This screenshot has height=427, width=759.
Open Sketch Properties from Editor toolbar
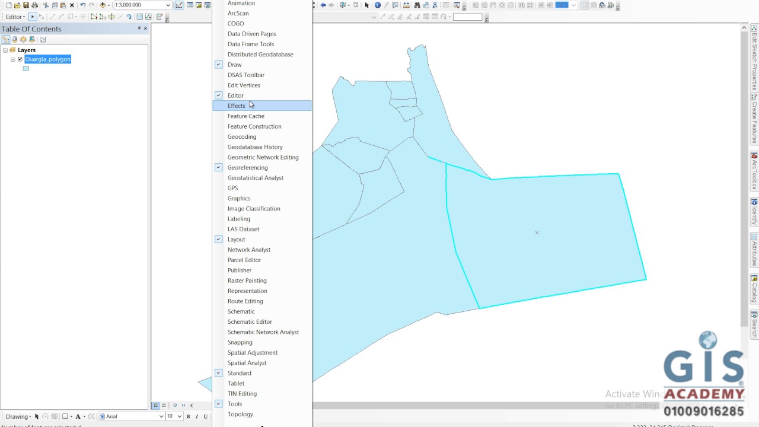point(148,17)
